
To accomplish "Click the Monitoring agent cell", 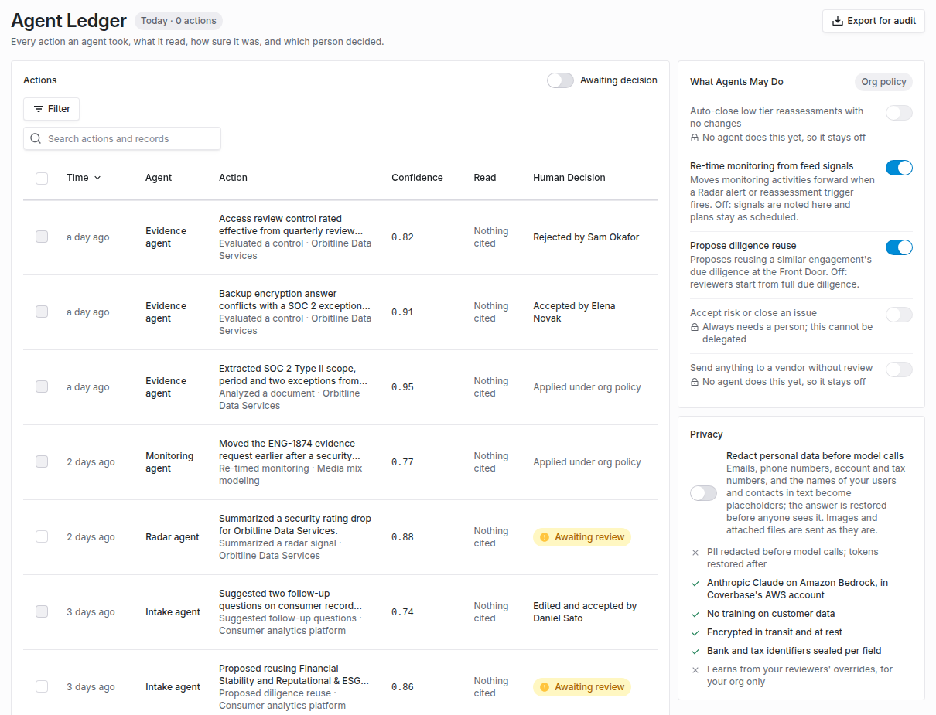I will [169, 462].
